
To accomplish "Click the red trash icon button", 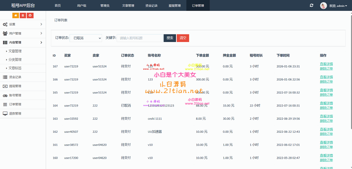I will click(x=23, y=15).
